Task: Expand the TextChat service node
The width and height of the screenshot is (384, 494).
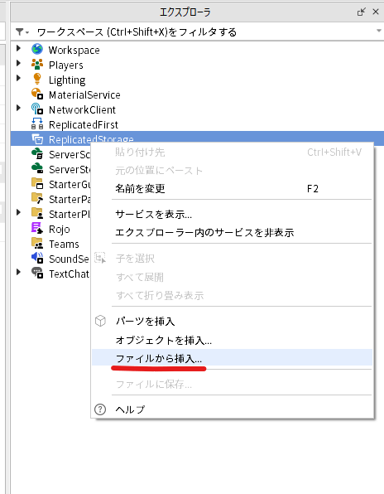Action: [x=18, y=272]
